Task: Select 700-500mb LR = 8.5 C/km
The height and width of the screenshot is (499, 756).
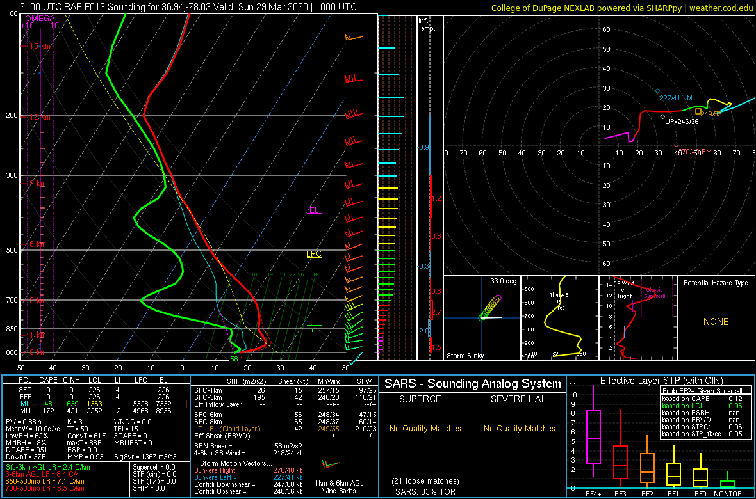Action: tap(45, 488)
